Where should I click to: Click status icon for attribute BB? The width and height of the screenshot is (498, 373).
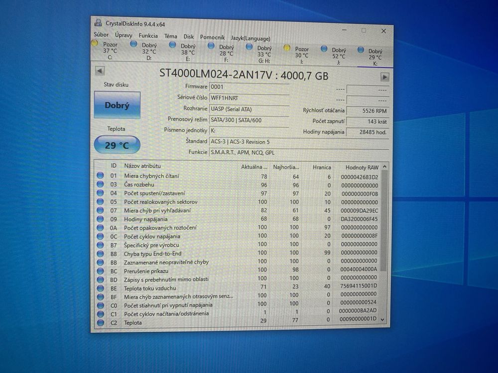(101, 262)
